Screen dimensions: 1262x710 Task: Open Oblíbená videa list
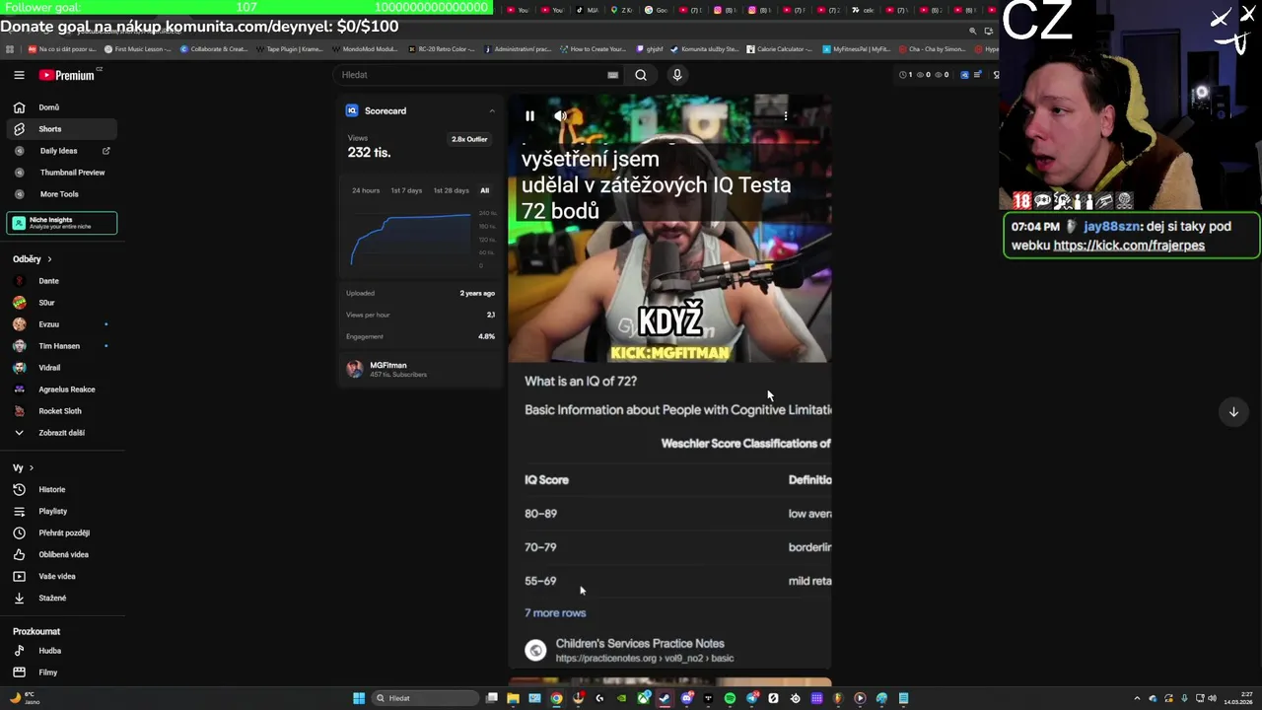62,555
